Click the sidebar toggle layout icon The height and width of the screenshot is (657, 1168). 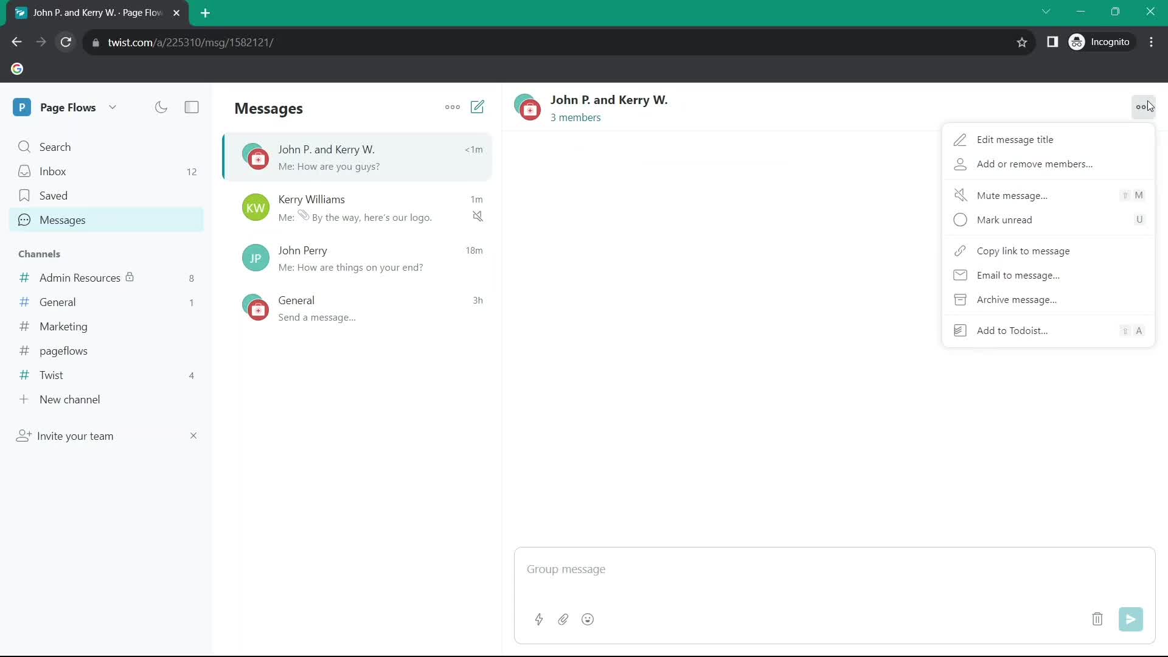pyautogui.click(x=192, y=108)
